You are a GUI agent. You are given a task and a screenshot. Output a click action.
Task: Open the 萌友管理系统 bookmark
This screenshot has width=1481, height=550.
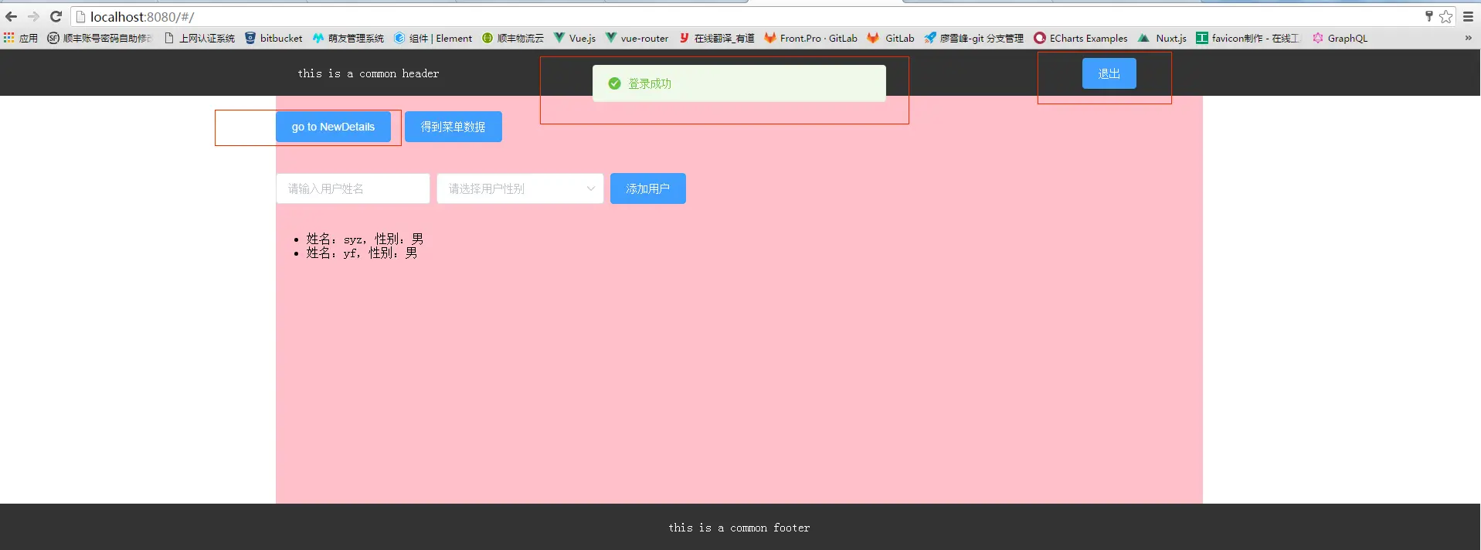coord(348,38)
